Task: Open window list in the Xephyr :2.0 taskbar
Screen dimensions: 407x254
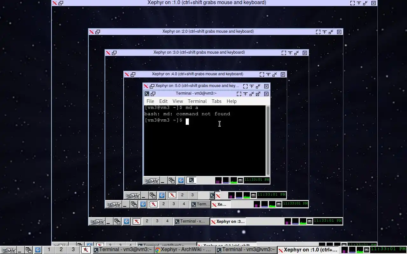Action: [117, 222]
